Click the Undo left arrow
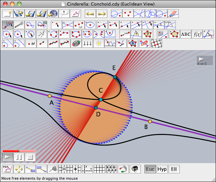The image size is (216, 182). (90, 14)
